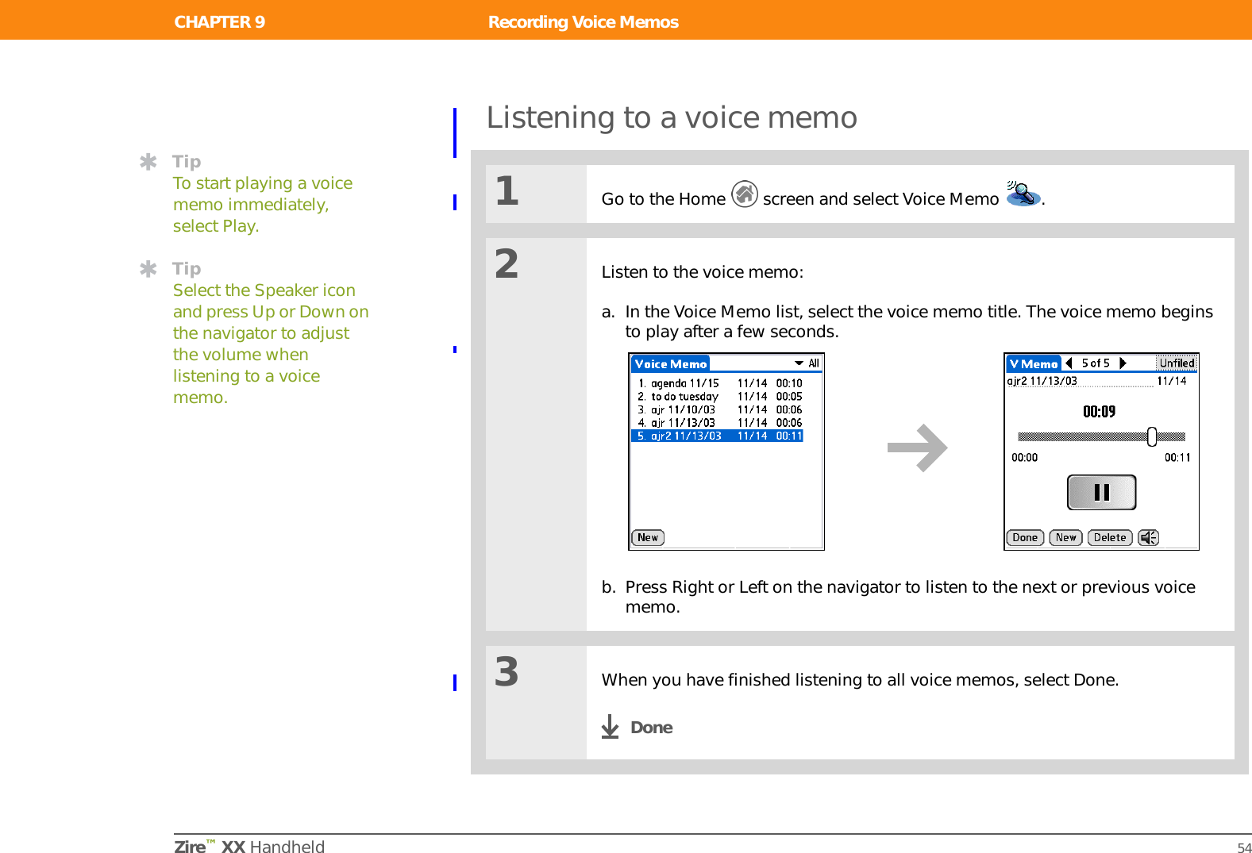This screenshot has height=853, width=1252.
Task: Tap Done in the V Memo screen
Action: [x=1025, y=538]
